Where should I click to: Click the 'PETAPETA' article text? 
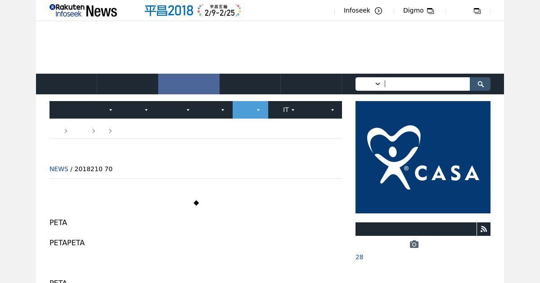point(67,243)
